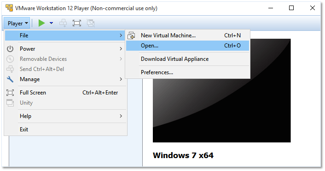Click the full screen toolbar icon
The image size is (325, 171).
click(77, 23)
